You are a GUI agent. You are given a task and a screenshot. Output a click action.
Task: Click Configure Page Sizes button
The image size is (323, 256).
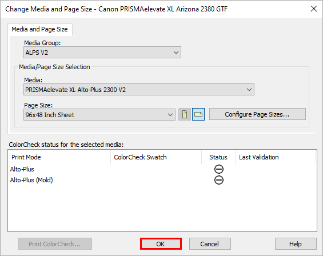pyautogui.click(x=257, y=114)
